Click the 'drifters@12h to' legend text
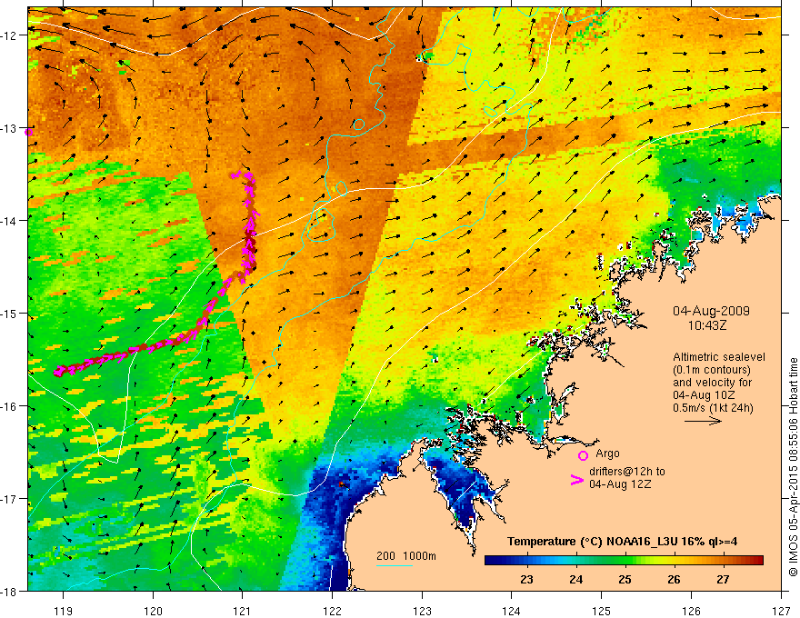800x618 pixels. (627, 472)
